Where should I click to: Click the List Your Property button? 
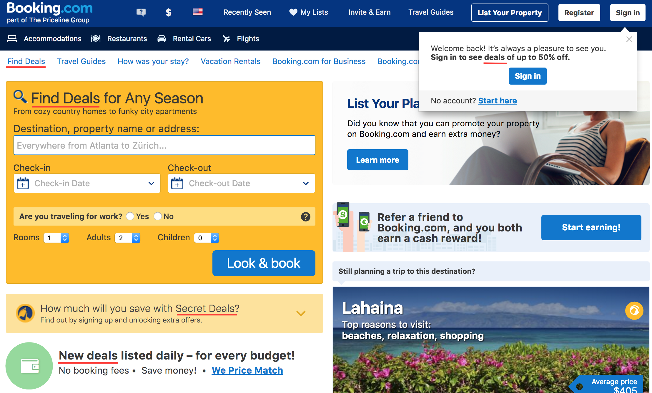pyautogui.click(x=510, y=13)
